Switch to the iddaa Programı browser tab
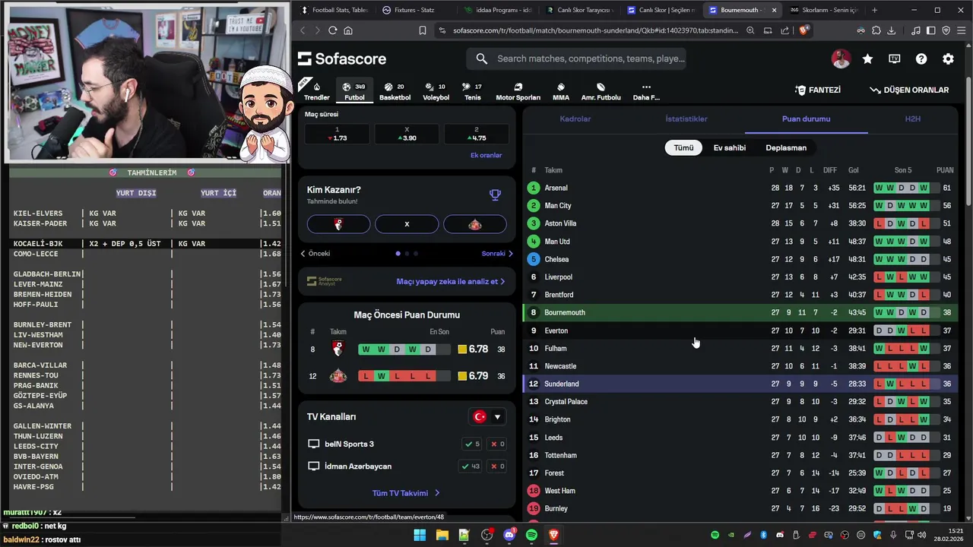This screenshot has width=973, height=547. [498, 10]
